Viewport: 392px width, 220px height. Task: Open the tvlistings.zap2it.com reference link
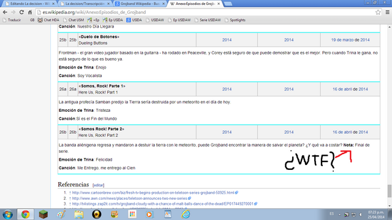click(163, 204)
